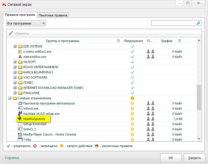Close the window with X button
Image resolution: width=208 pixels, height=164 pixels.
coord(199,3)
